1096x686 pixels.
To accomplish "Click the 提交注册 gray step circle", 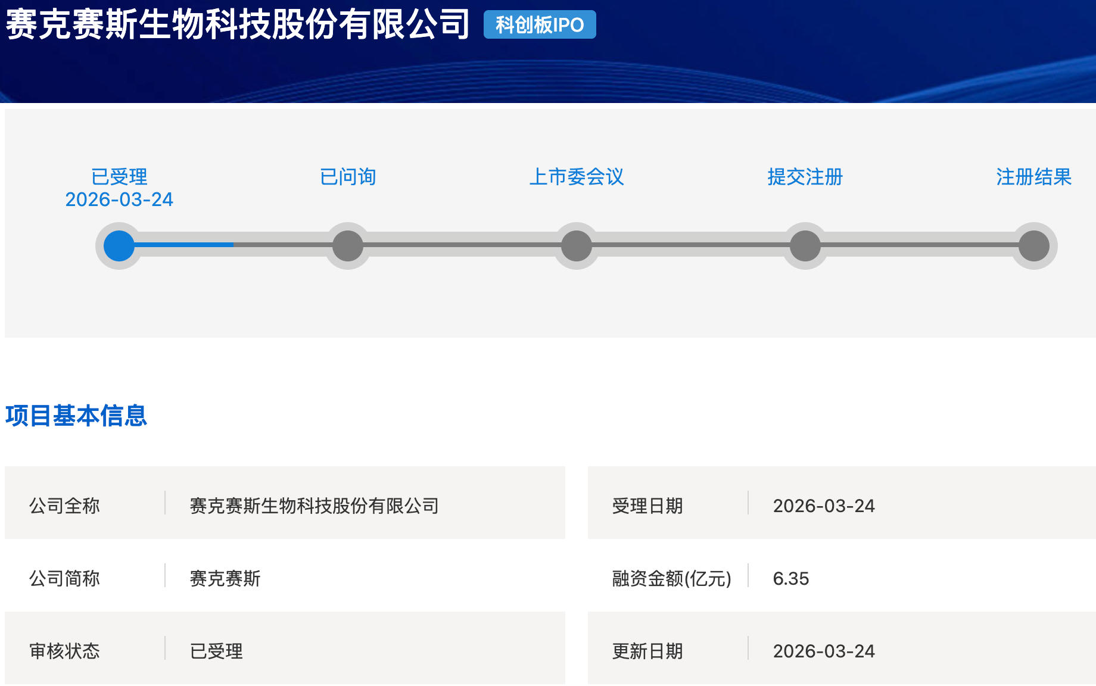I will (805, 246).
